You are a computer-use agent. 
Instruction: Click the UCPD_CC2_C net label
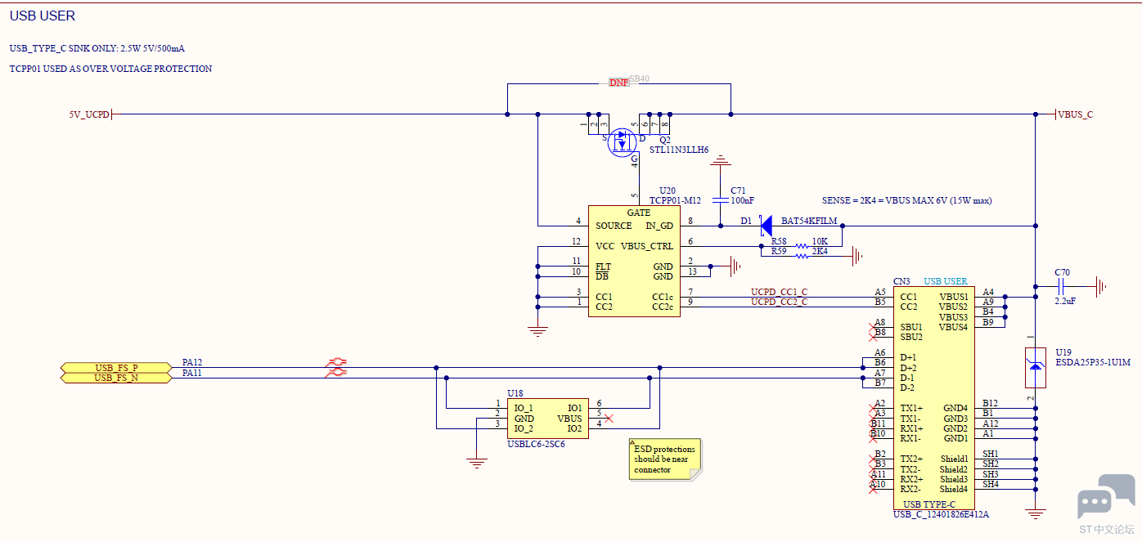(779, 302)
